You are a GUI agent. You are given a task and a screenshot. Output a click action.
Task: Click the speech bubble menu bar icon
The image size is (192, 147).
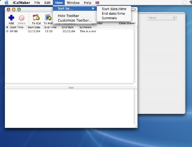pyautogui.click(x=184, y=3)
